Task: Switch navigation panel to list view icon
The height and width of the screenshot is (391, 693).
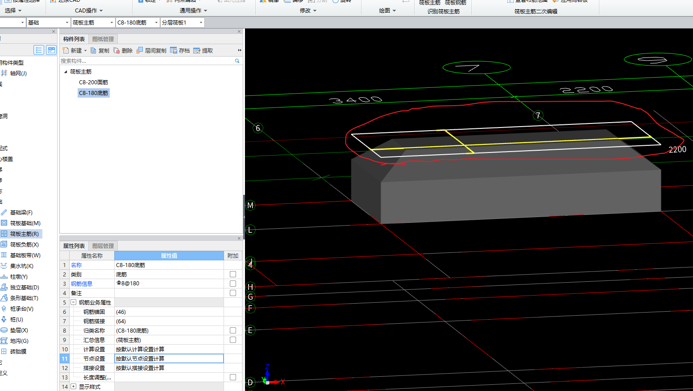Action: (39, 50)
